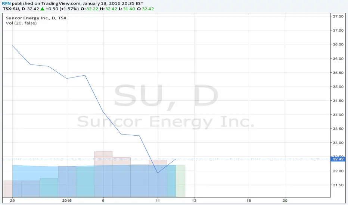Click the TSX:SU, D ticker symbol text
The height and width of the screenshot is (205, 348).
tap(14, 9)
